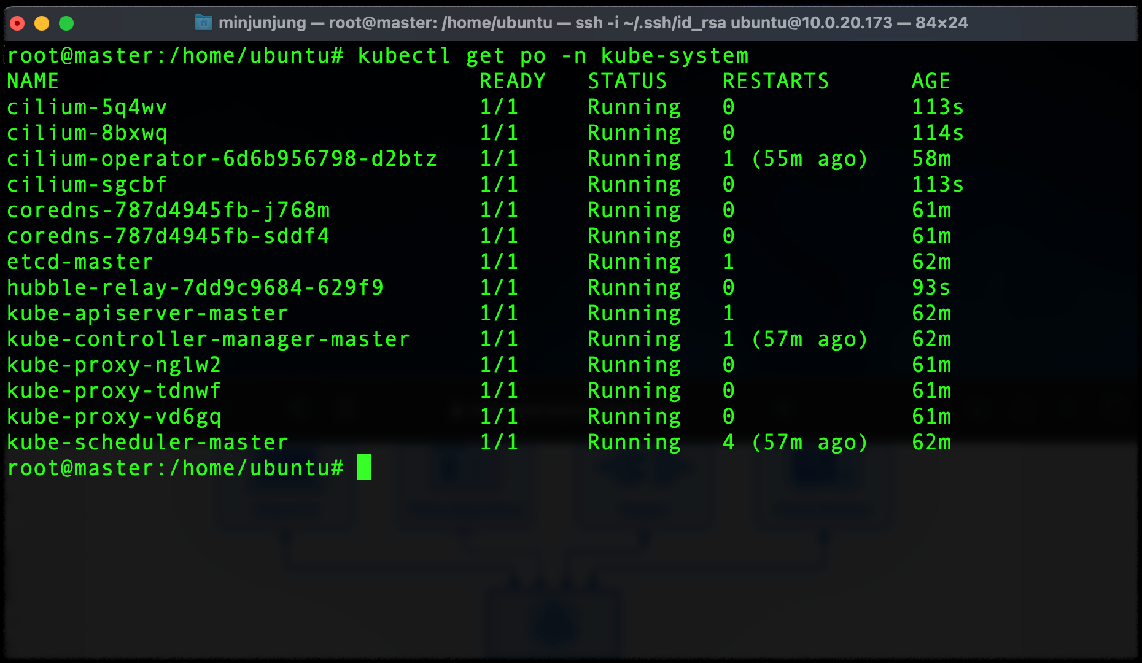Click the RESTARTS column header
This screenshot has width=1142, height=663.
click(775, 81)
